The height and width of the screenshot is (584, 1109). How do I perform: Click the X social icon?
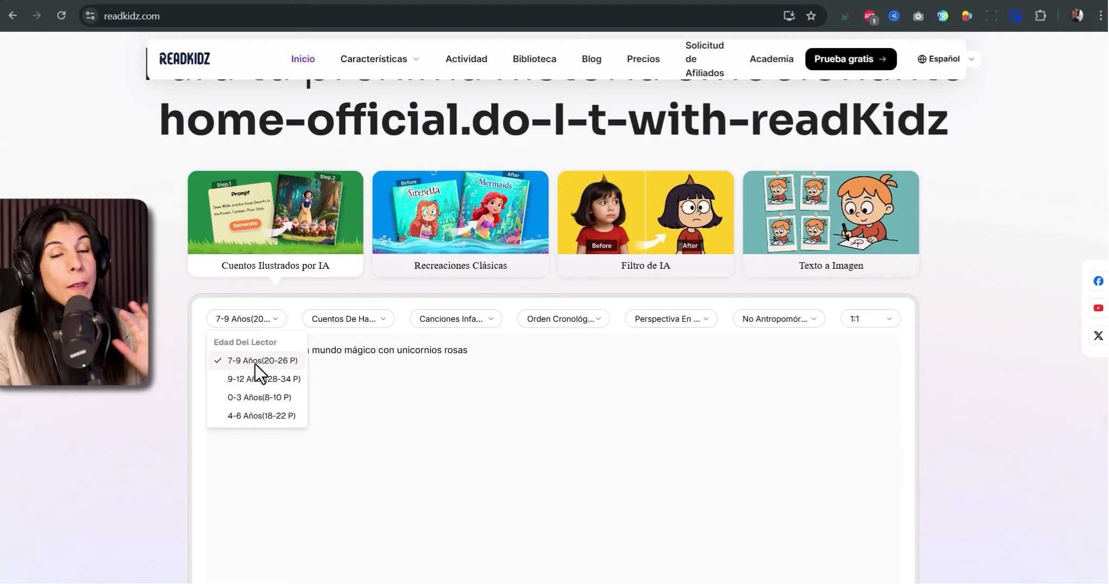1098,336
